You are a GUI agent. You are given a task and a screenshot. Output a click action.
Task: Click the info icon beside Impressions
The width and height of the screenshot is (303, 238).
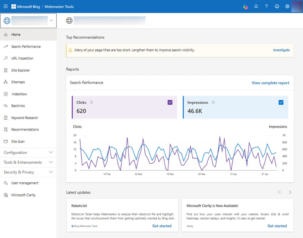pos(213,102)
